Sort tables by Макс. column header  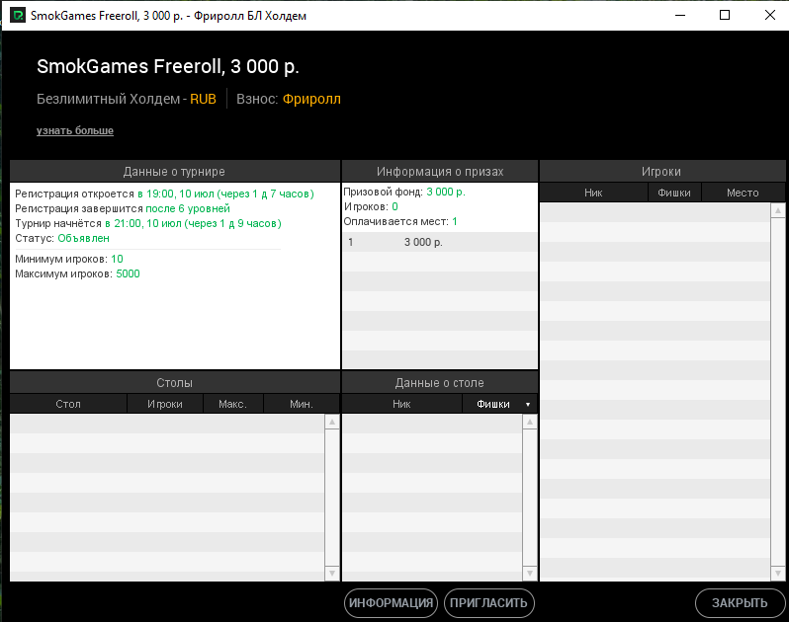pos(233,404)
